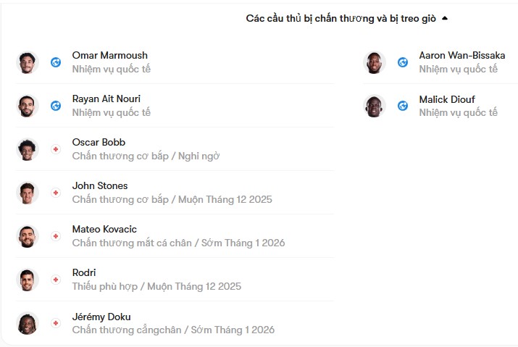The width and height of the screenshot is (518, 347).
Task: Open the John Stones player name link
Action: pyautogui.click(x=100, y=185)
